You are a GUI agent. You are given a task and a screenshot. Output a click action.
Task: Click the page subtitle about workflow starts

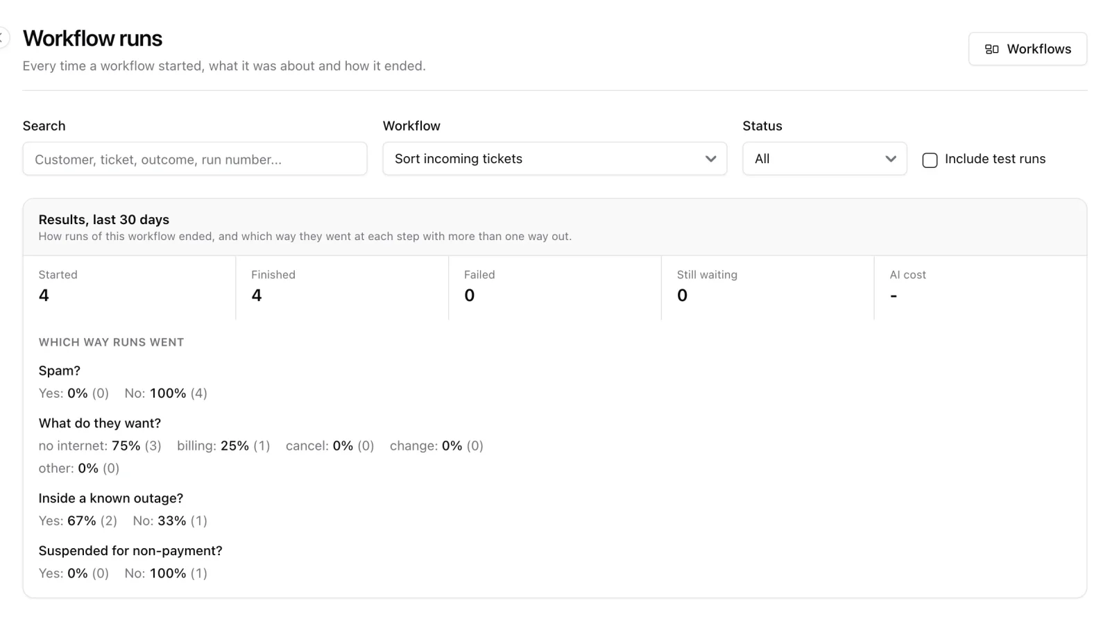click(x=224, y=66)
